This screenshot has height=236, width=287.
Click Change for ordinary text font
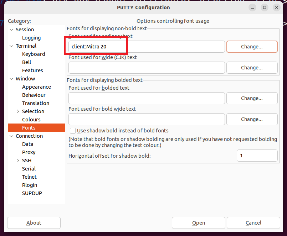click(x=252, y=47)
